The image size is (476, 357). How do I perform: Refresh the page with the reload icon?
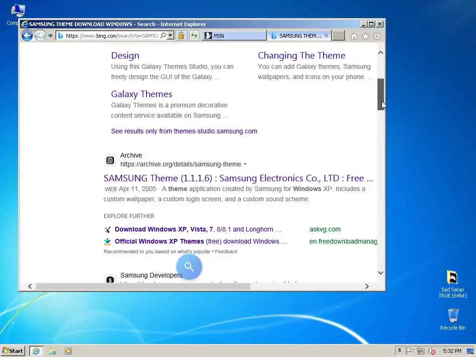tap(194, 36)
